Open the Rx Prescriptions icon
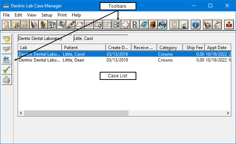The width and height of the screenshot is (236, 144). [x=135, y=25]
